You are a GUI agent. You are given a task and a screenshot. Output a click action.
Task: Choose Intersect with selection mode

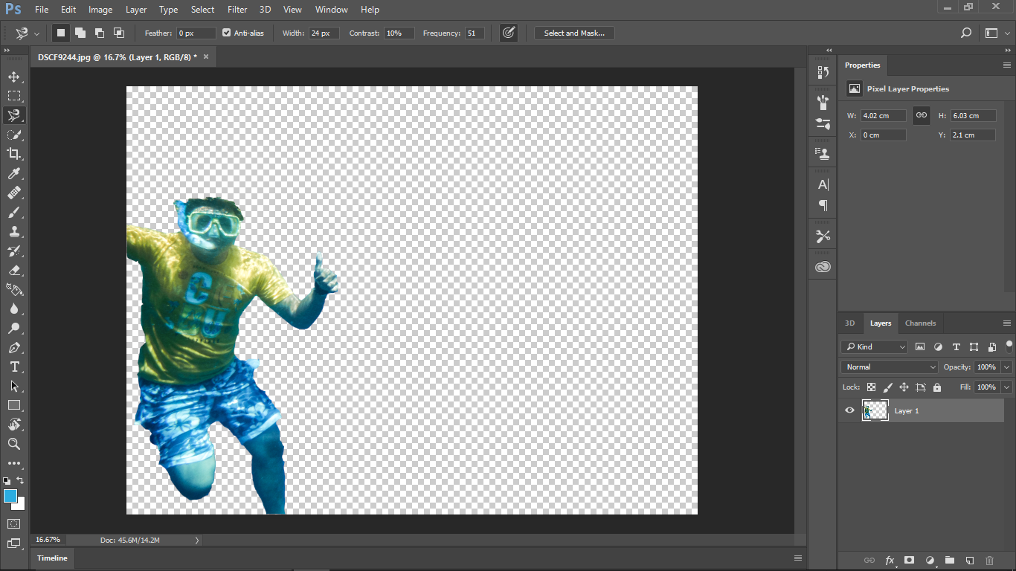coord(118,33)
